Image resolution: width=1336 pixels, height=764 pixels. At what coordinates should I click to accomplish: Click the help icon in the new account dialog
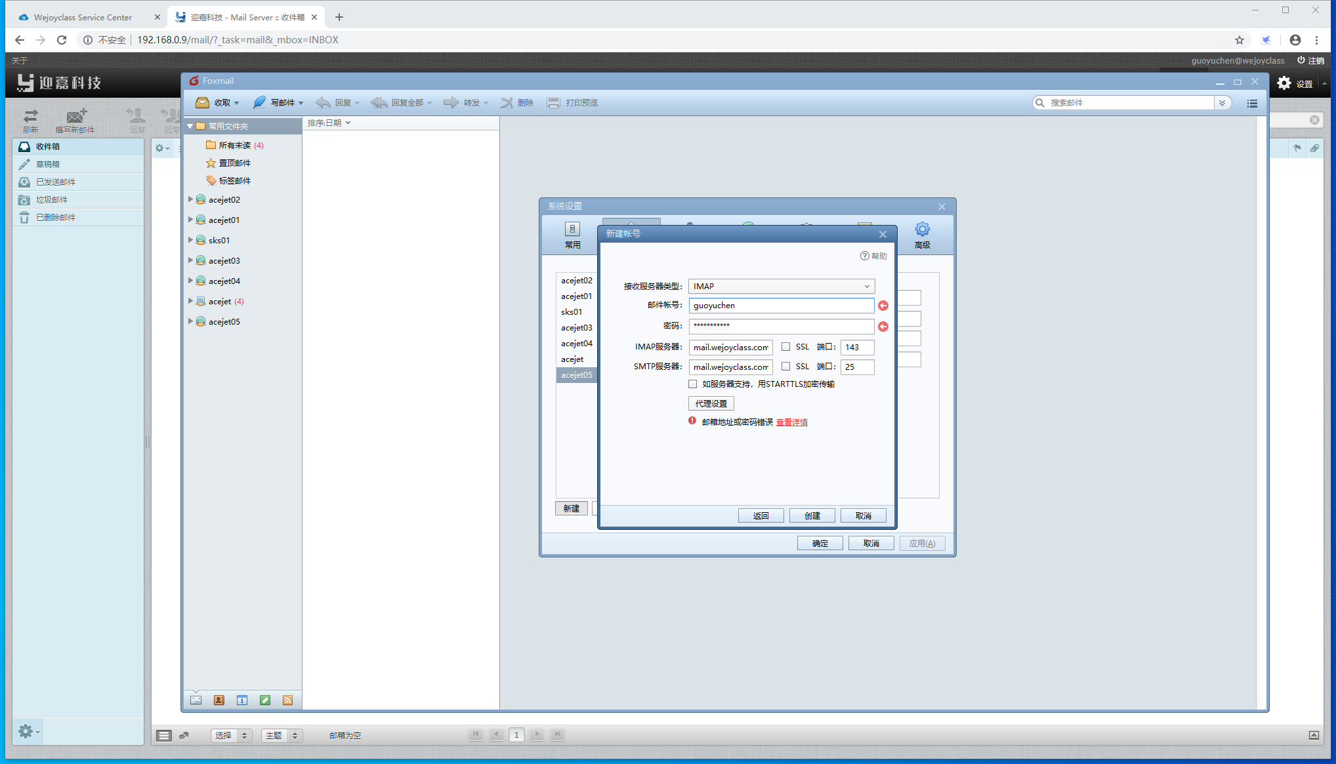pos(865,256)
